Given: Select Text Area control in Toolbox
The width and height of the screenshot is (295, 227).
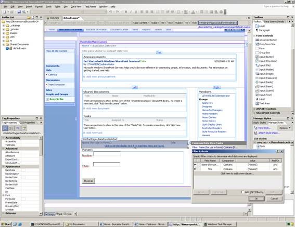Looking at the screenshot, I should tap(262, 103).
